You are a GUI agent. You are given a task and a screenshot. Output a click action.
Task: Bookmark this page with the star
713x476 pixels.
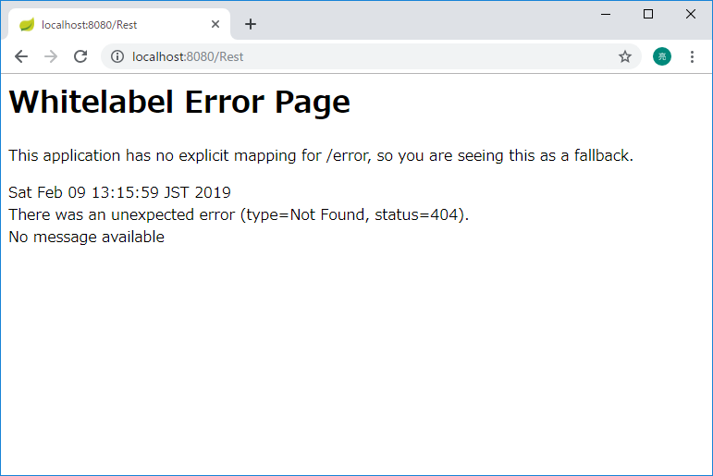pos(625,56)
